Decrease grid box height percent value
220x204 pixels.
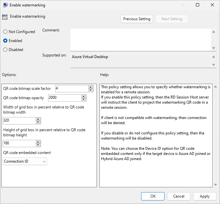point(38,145)
